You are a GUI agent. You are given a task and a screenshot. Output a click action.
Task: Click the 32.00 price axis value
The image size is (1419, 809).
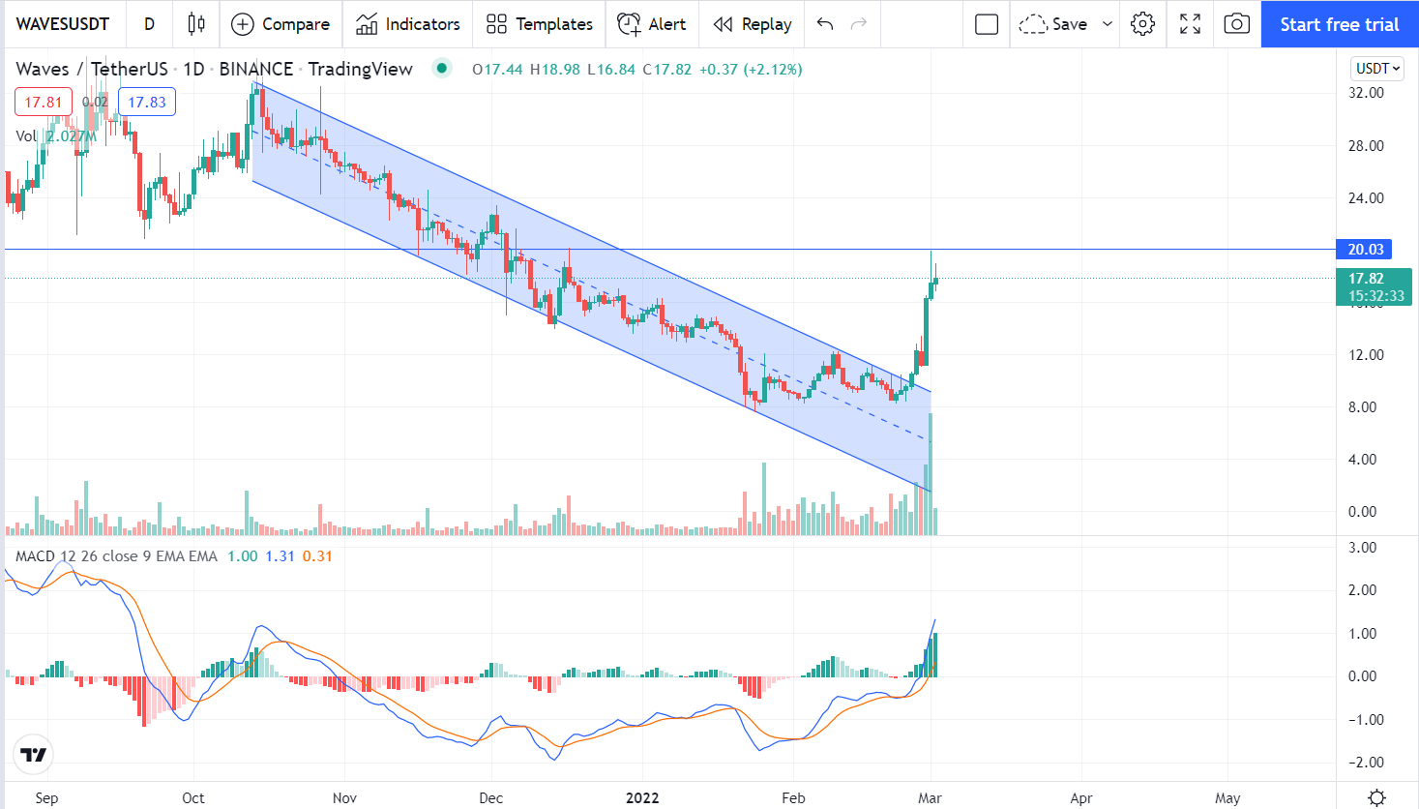[x=1366, y=93]
